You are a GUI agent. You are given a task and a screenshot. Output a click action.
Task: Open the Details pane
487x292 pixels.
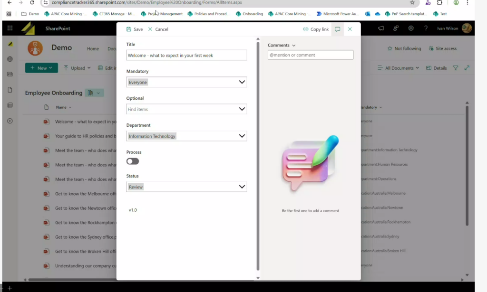tap(437, 68)
